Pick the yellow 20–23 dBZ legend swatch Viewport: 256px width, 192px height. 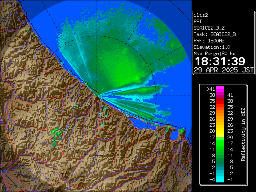(x=220, y=131)
